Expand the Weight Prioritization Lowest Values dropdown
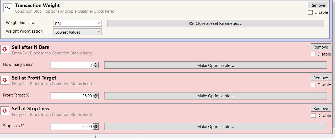The height and width of the screenshot is (138, 335). click(x=77, y=32)
